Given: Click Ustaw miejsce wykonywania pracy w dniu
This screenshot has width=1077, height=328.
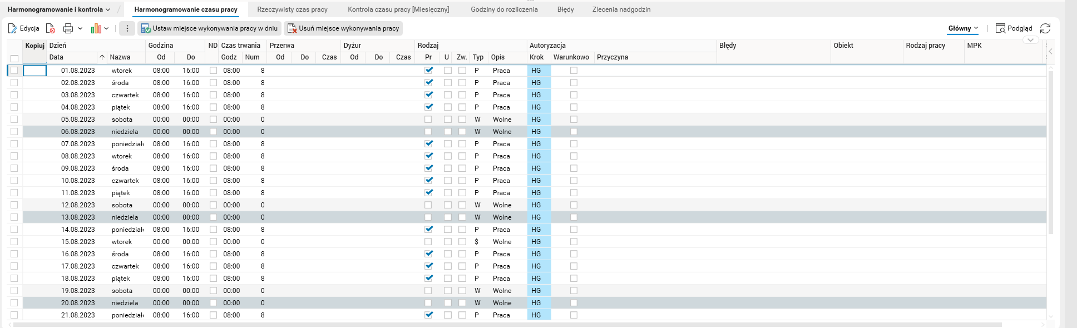Looking at the screenshot, I should point(209,28).
